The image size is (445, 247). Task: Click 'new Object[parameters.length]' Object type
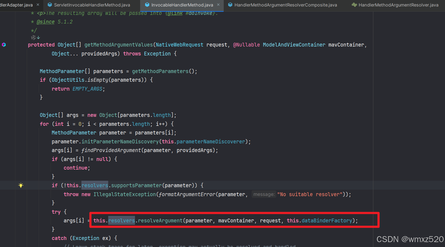pyautogui.click(x=108, y=115)
